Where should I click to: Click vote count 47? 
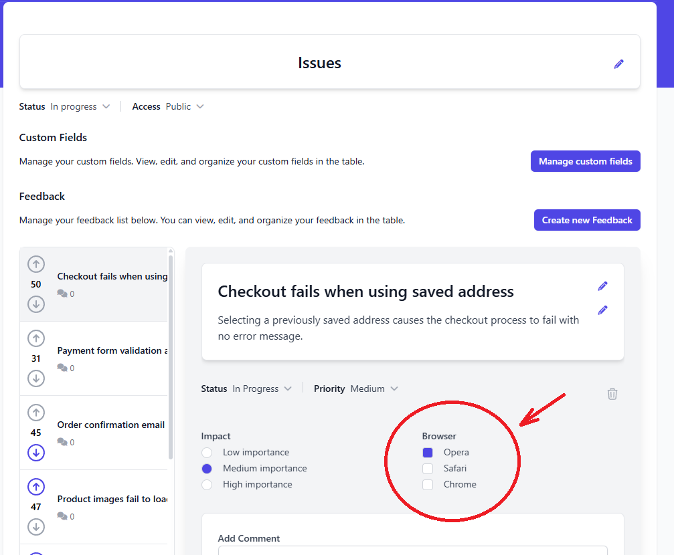point(36,508)
